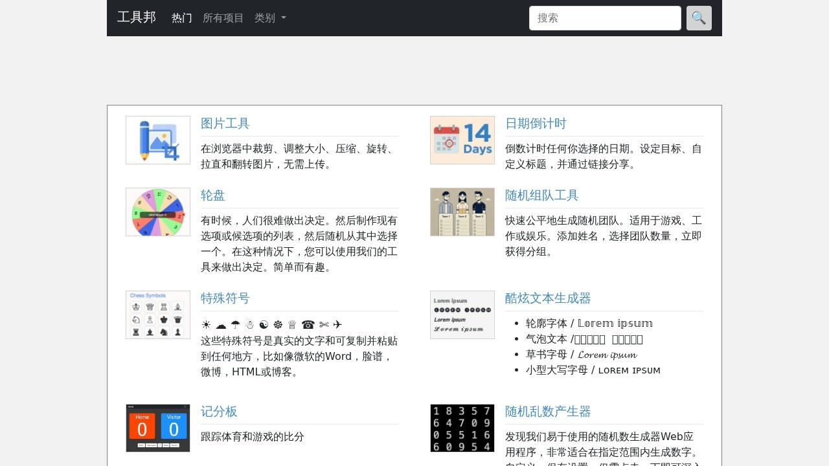Open the 记分板 tool link
829x466 pixels.
point(219,411)
